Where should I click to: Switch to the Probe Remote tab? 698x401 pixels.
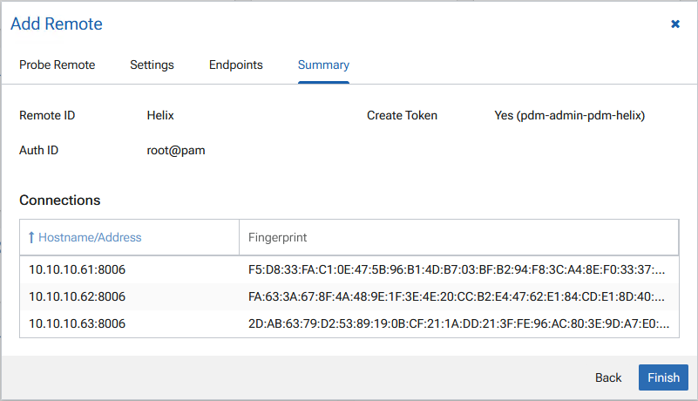click(58, 65)
